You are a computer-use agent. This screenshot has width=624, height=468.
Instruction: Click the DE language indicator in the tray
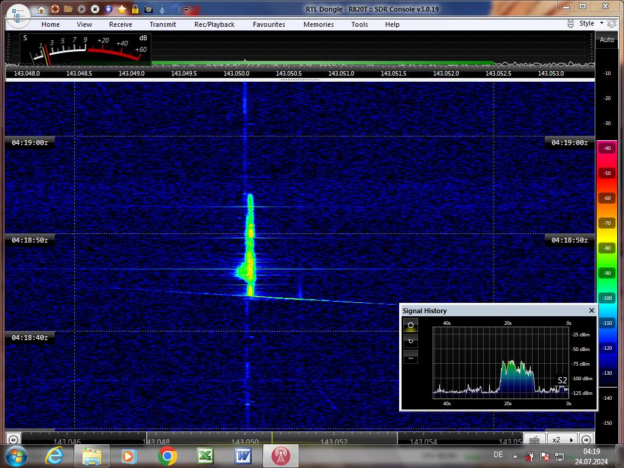[x=498, y=455]
